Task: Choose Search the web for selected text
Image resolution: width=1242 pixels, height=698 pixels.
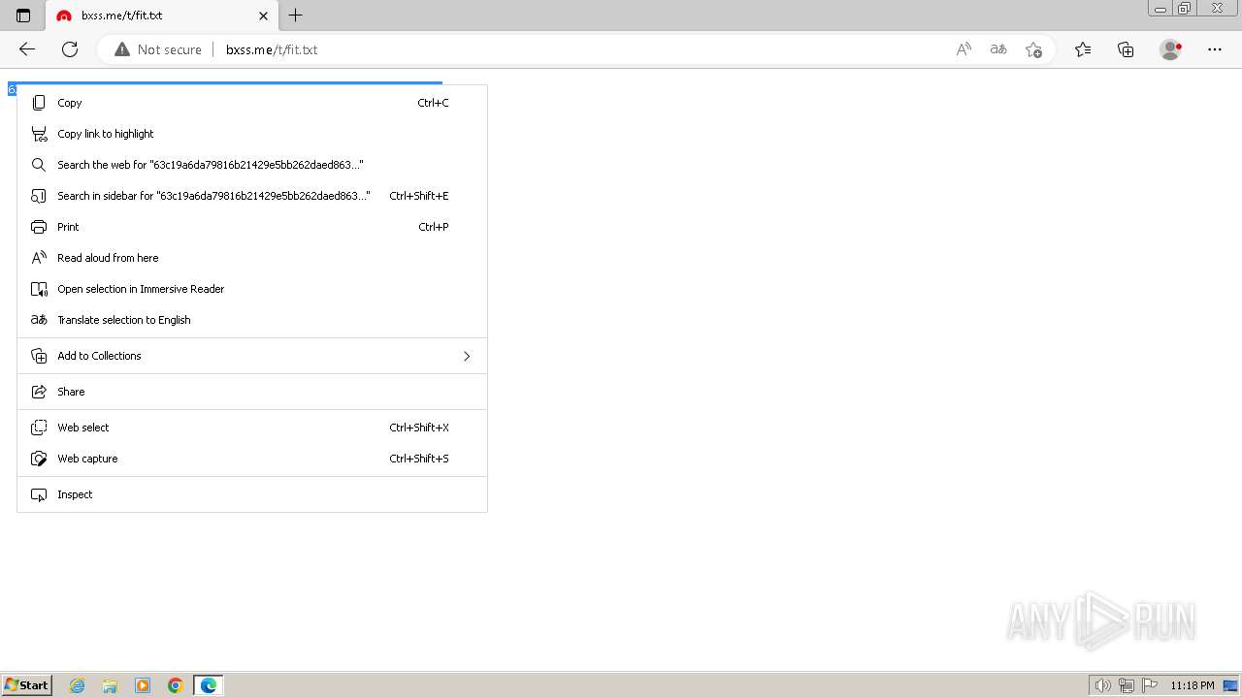Action: (252, 165)
